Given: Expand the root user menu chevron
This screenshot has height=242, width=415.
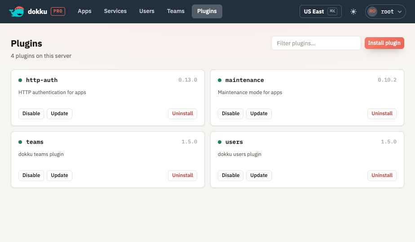Looking at the screenshot, I should pyautogui.click(x=400, y=12).
